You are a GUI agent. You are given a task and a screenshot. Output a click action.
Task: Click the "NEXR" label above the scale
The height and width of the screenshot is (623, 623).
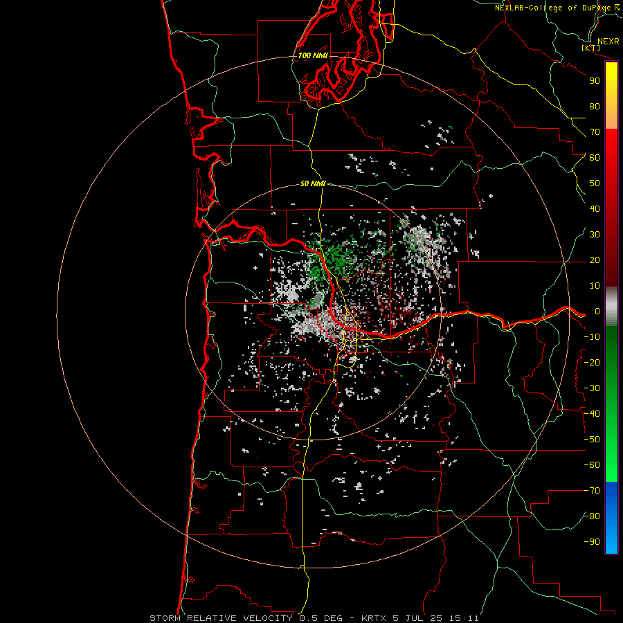(x=608, y=42)
